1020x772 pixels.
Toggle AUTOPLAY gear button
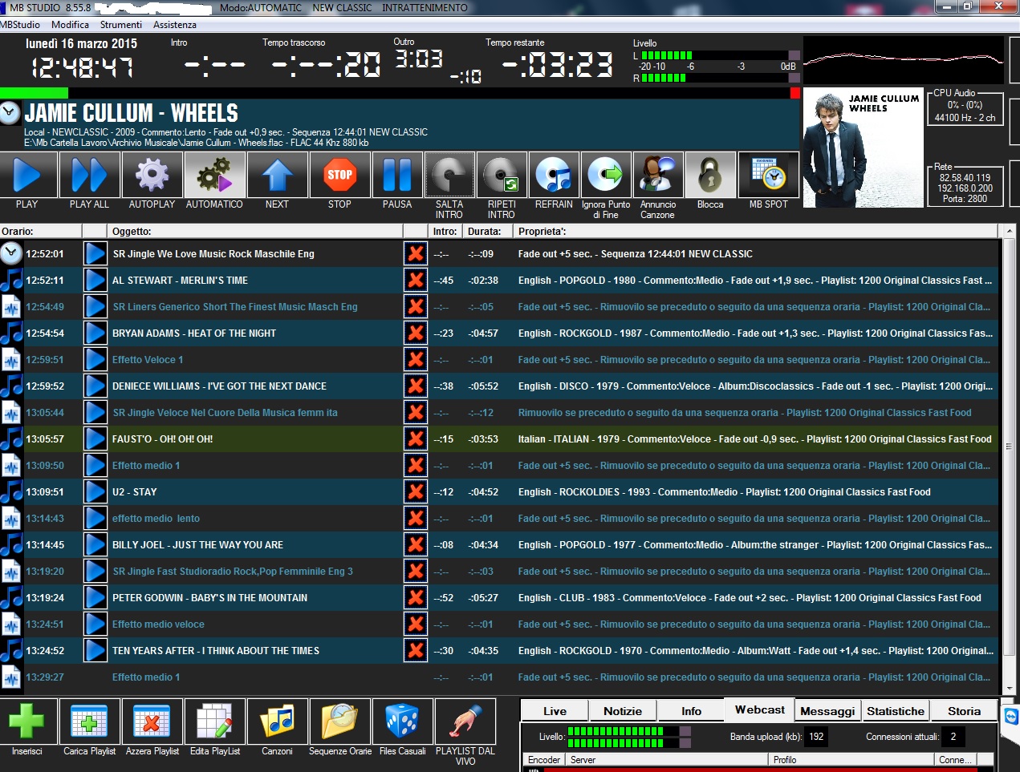[x=152, y=175]
